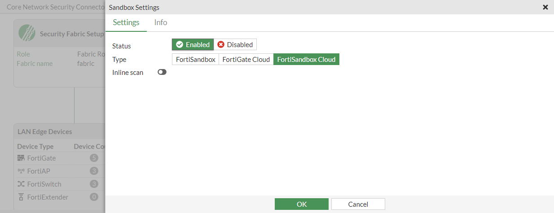
Task: Select FortiSandbox type
Action: (x=195, y=59)
